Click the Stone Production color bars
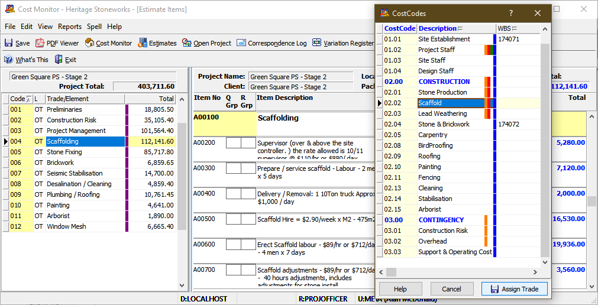The image size is (598, 305). click(487, 92)
